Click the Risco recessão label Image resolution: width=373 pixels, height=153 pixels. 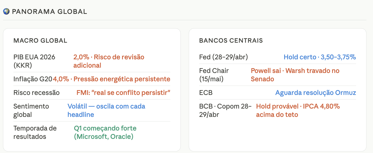(x=37, y=93)
